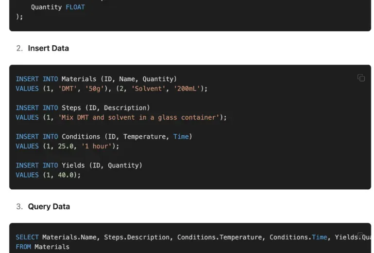374x253 pixels.
Task: Click the 'INSERT INTO Yields' statement line
Action: pyautogui.click(x=79, y=165)
